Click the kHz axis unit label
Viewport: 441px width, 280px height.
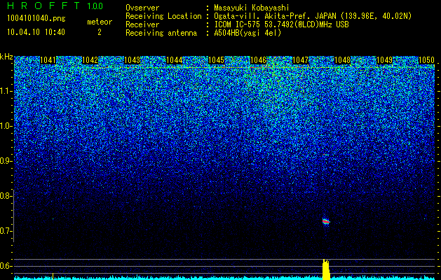coord(6,57)
